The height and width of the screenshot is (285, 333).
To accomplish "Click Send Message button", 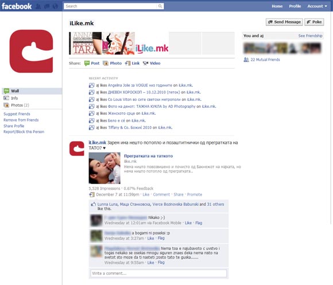I will [284, 22].
